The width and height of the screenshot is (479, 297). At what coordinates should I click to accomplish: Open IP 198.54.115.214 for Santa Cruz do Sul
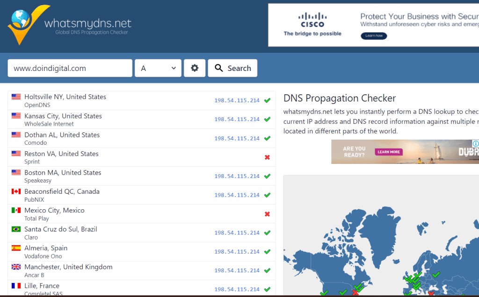click(x=237, y=233)
